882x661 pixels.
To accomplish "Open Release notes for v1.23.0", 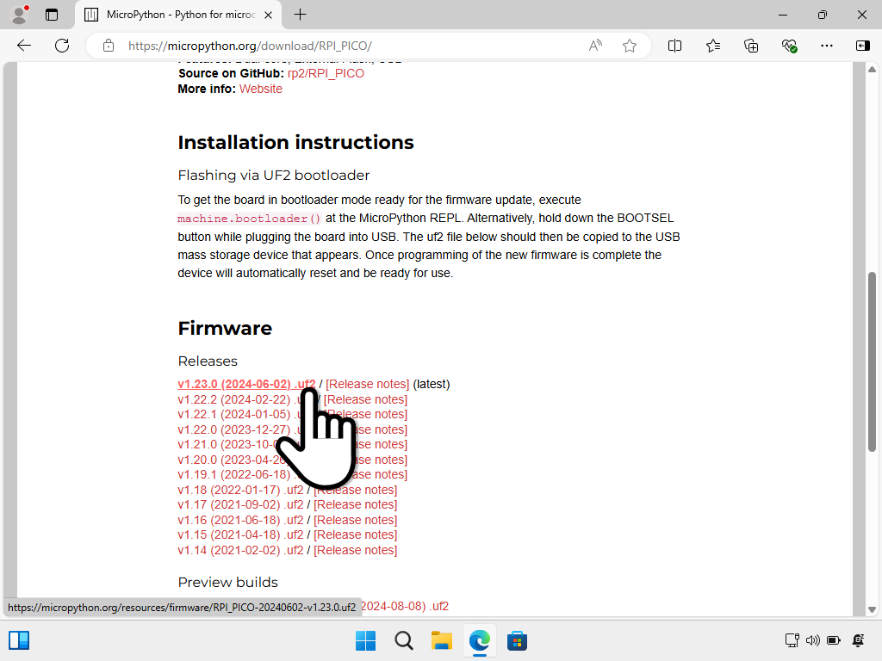I will (x=367, y=384).
